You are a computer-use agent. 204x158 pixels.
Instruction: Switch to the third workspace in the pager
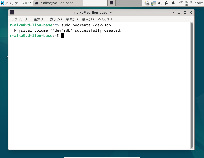click(x=128, y=3)
